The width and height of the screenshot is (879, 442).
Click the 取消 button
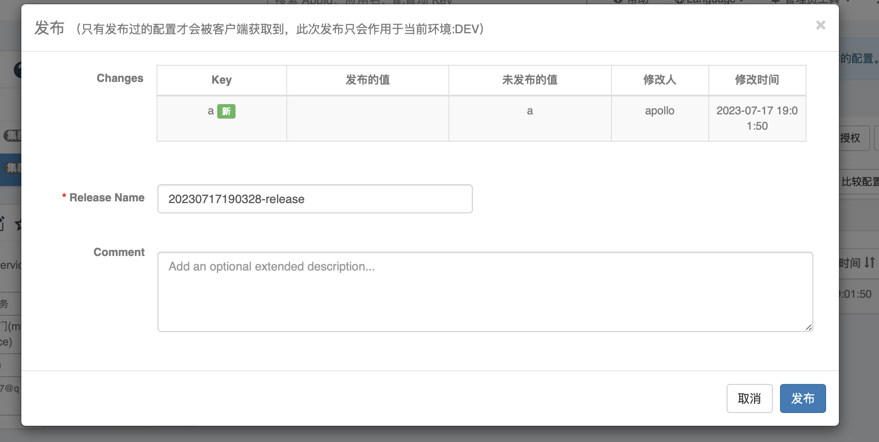(x=749, y=398)
